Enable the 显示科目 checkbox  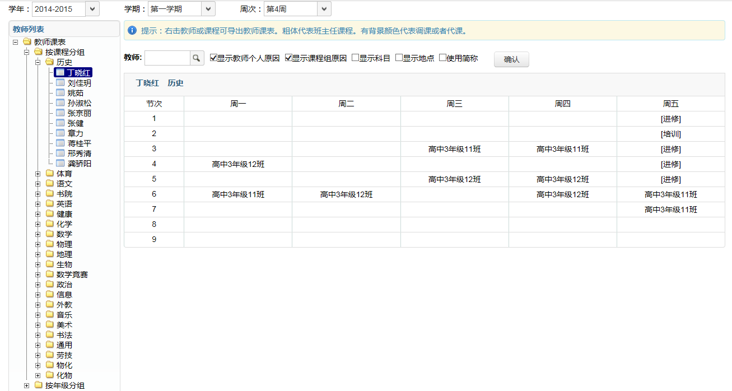click(x=355, y=58)
